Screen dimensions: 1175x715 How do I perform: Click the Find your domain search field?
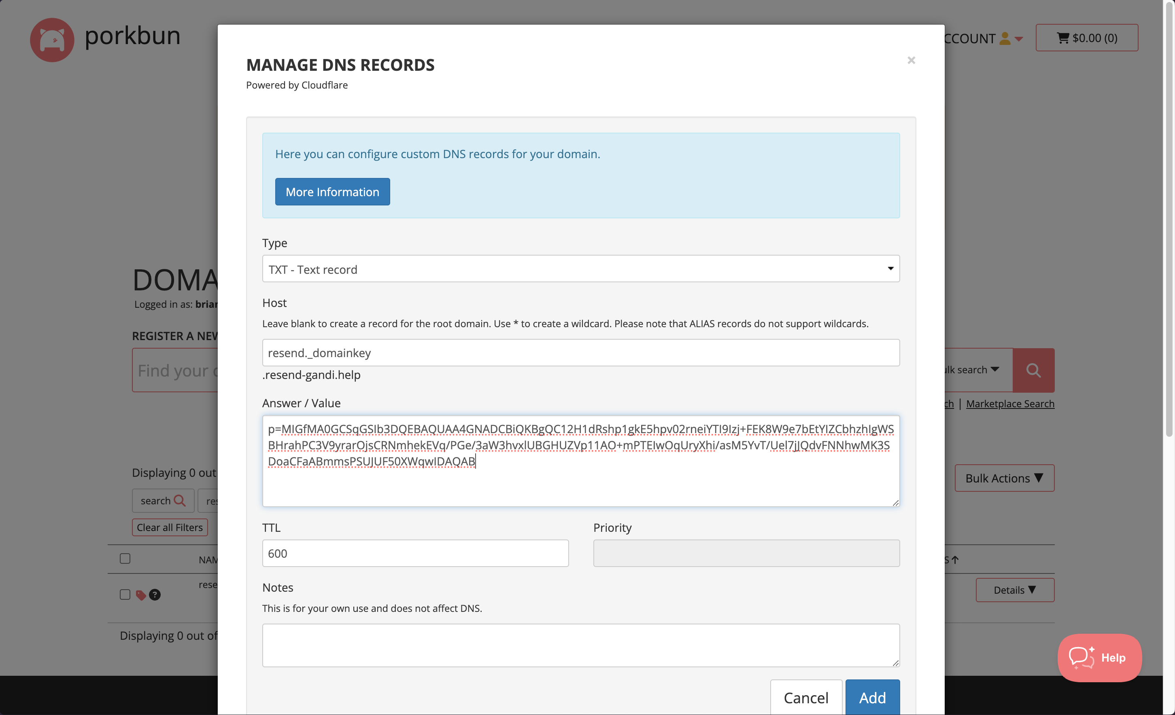point(175,370)
